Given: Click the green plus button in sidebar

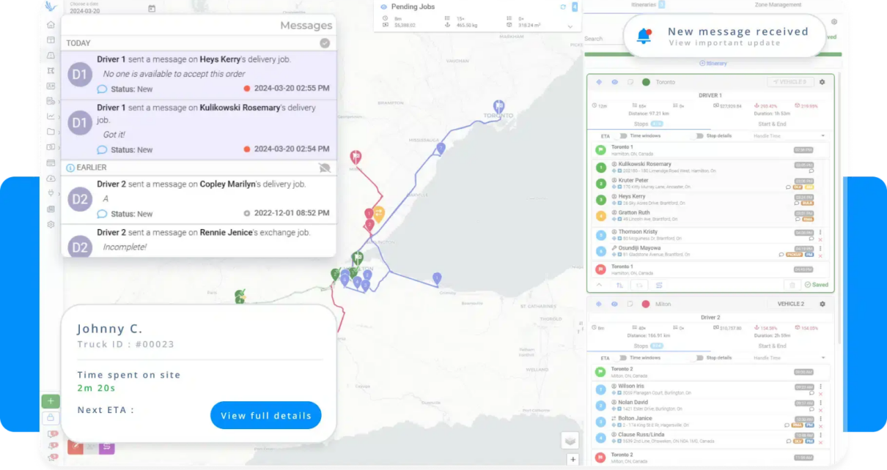Looking at the screenshot, I should click(x=51, y=401).
